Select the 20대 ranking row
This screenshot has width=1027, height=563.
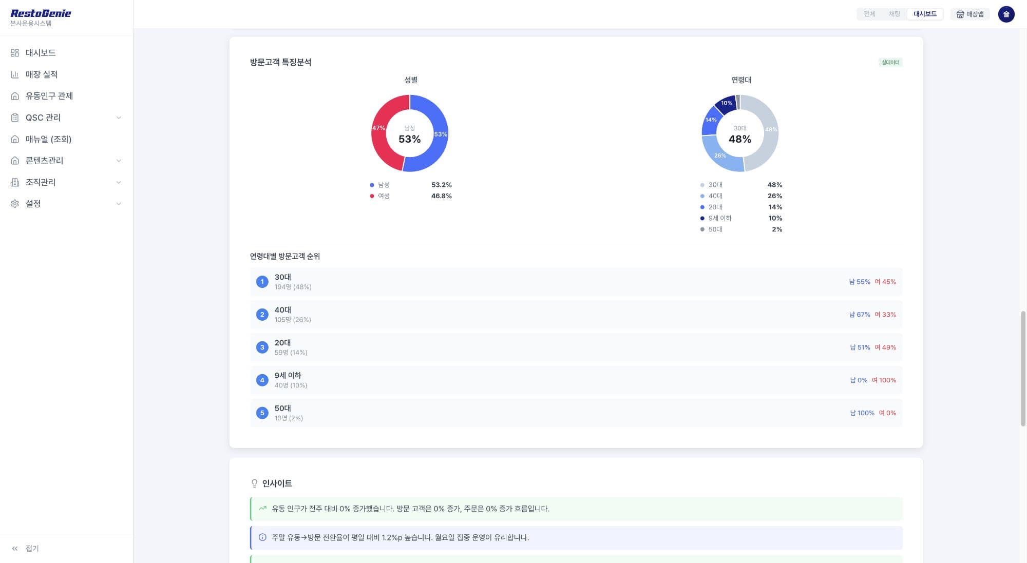tap(576, 347)
